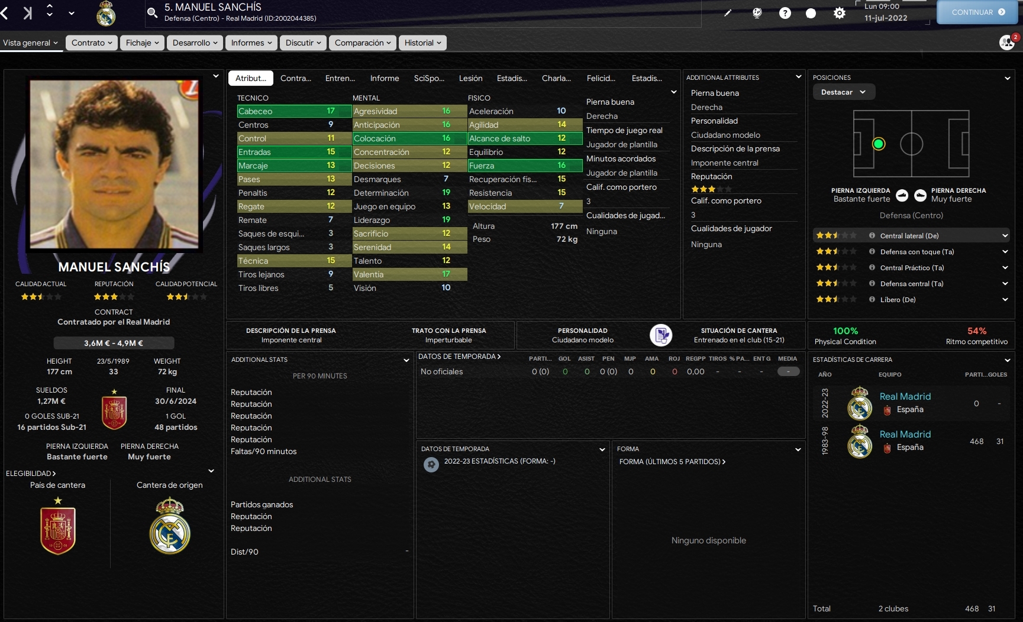
Task: Click info icon for Defensa central (Ta)
Action: click(x=872, y=284)
